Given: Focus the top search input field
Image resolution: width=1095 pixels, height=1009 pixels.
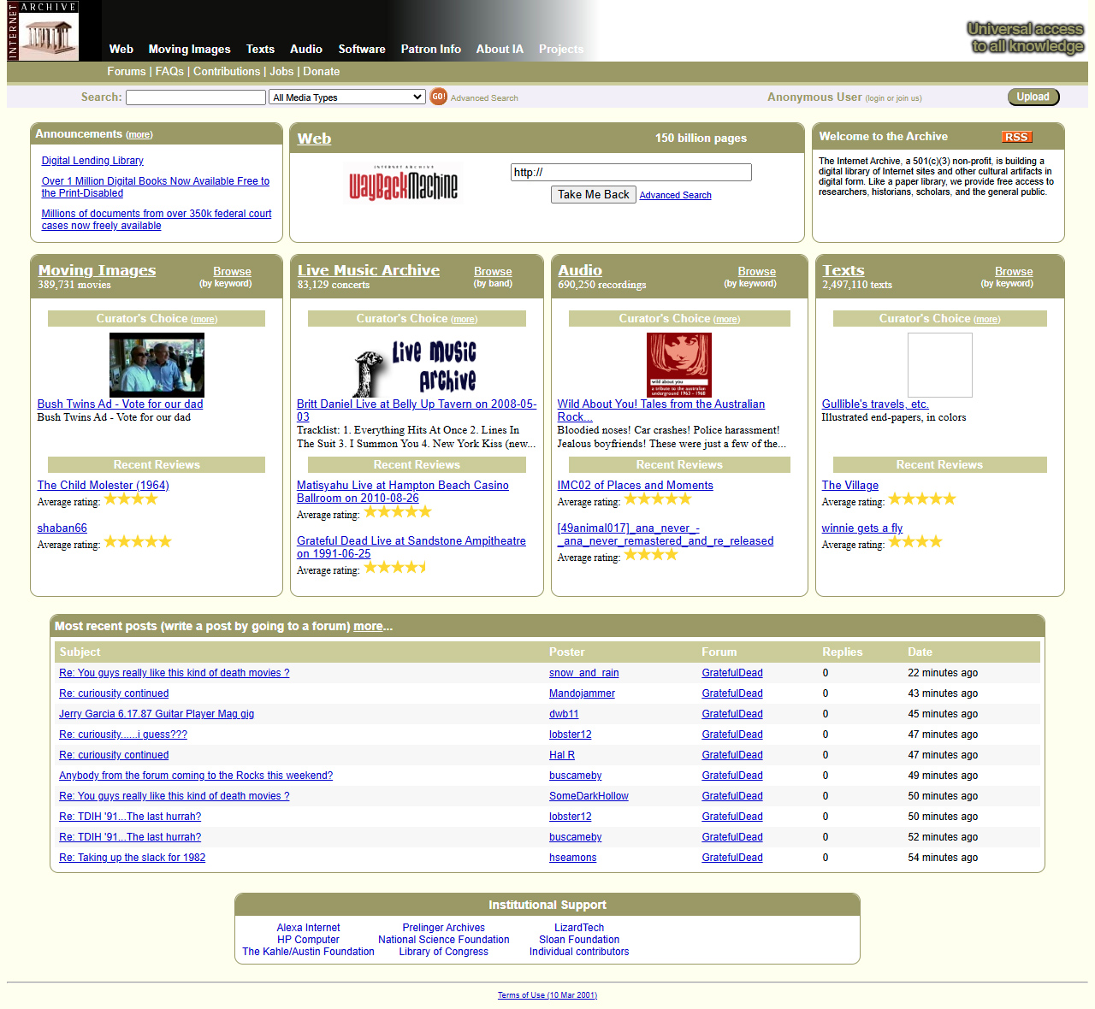Looking at the screenshot, I should pyautogui.click(x=196, y=97).
